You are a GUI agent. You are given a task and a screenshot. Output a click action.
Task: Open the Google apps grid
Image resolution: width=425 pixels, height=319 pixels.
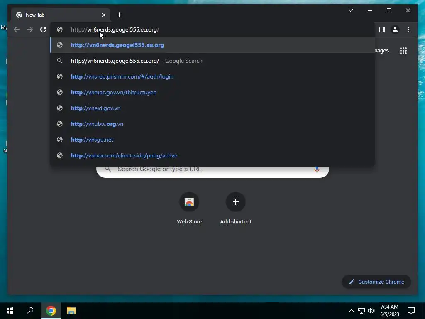click(x=403, y=51)
